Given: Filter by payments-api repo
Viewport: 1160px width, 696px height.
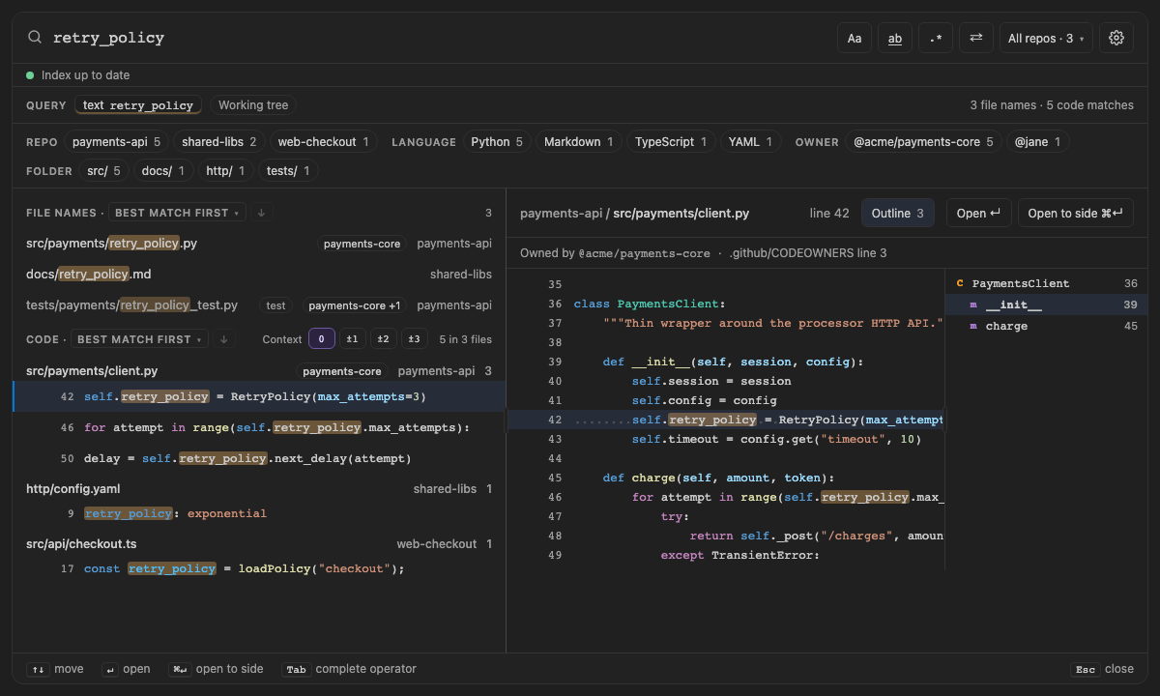Looking at the screenshot, I should 117,142.
